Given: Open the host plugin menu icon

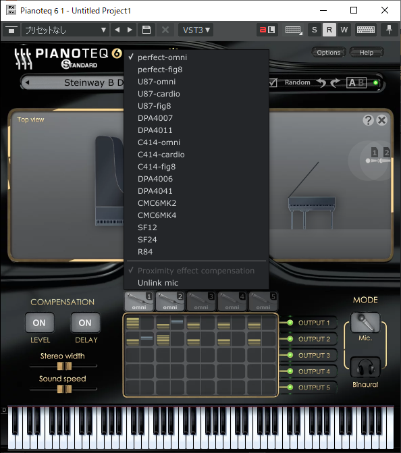Looking at the screenshot, I should coord(11,30).
